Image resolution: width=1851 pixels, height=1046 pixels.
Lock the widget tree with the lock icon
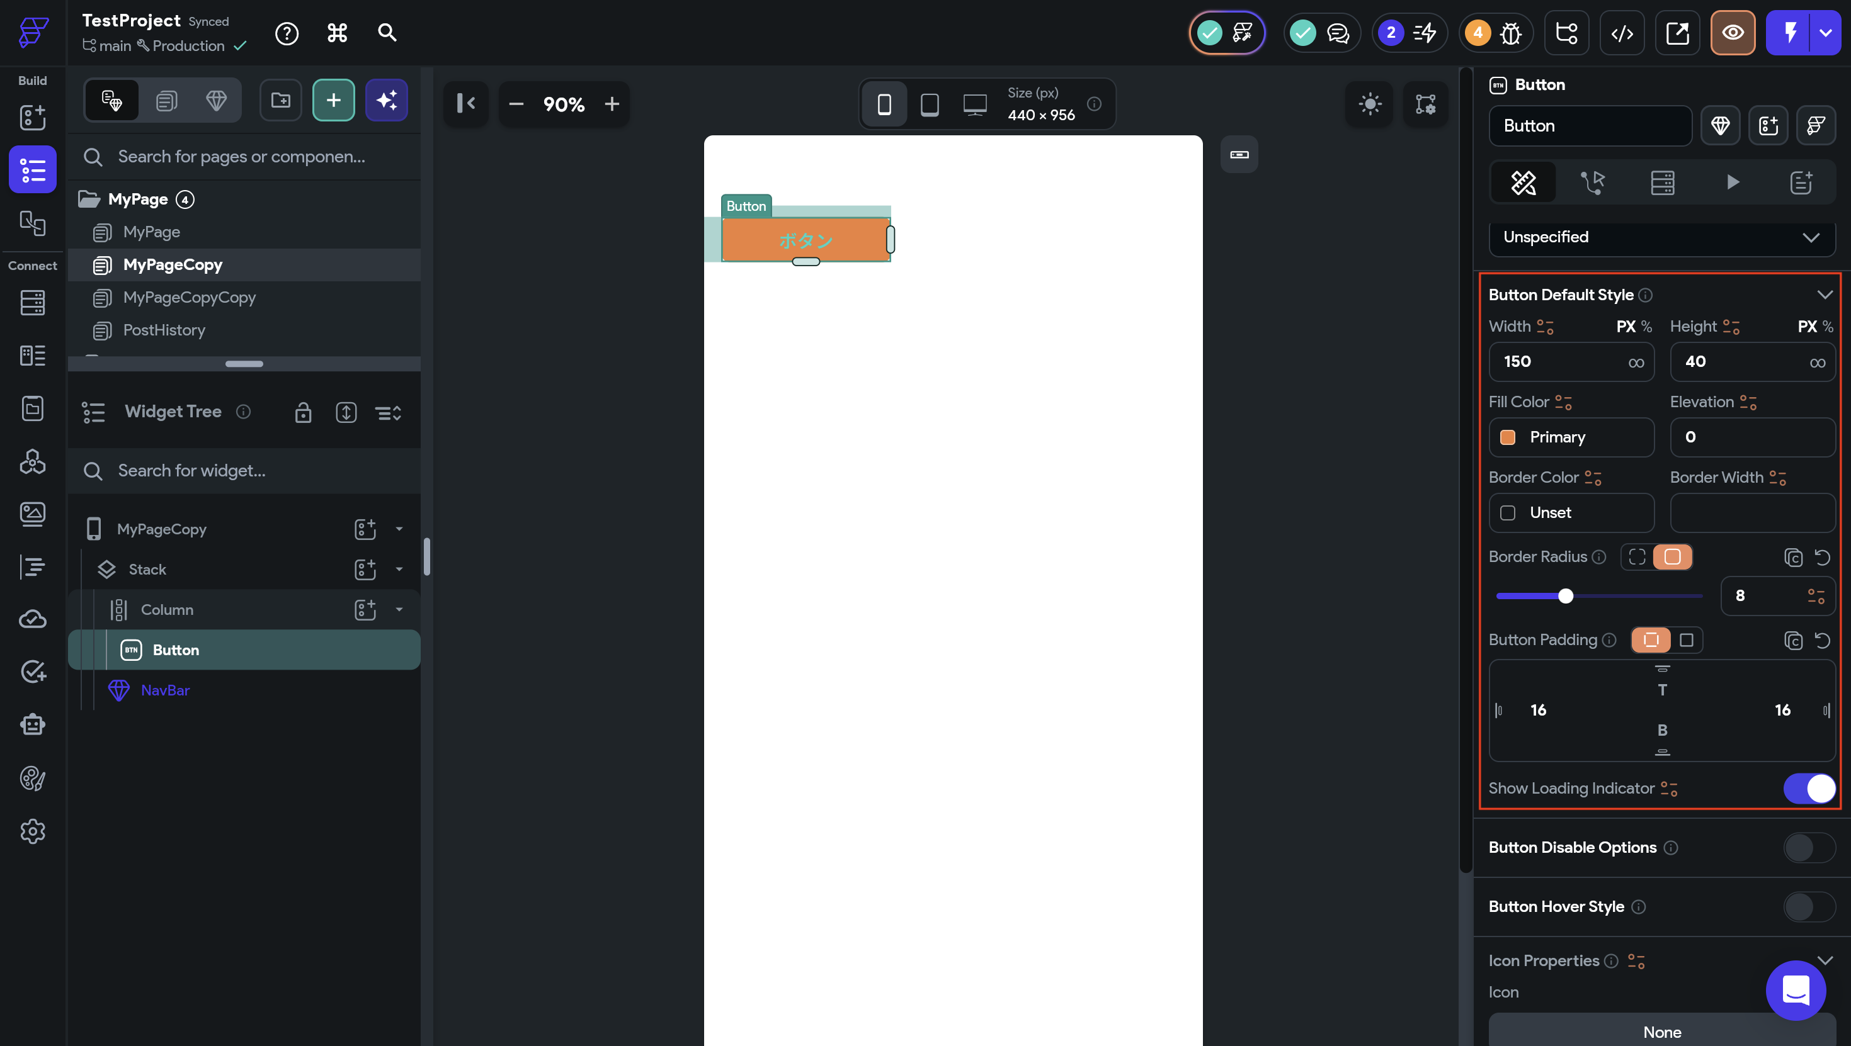(x=303, y=412)
